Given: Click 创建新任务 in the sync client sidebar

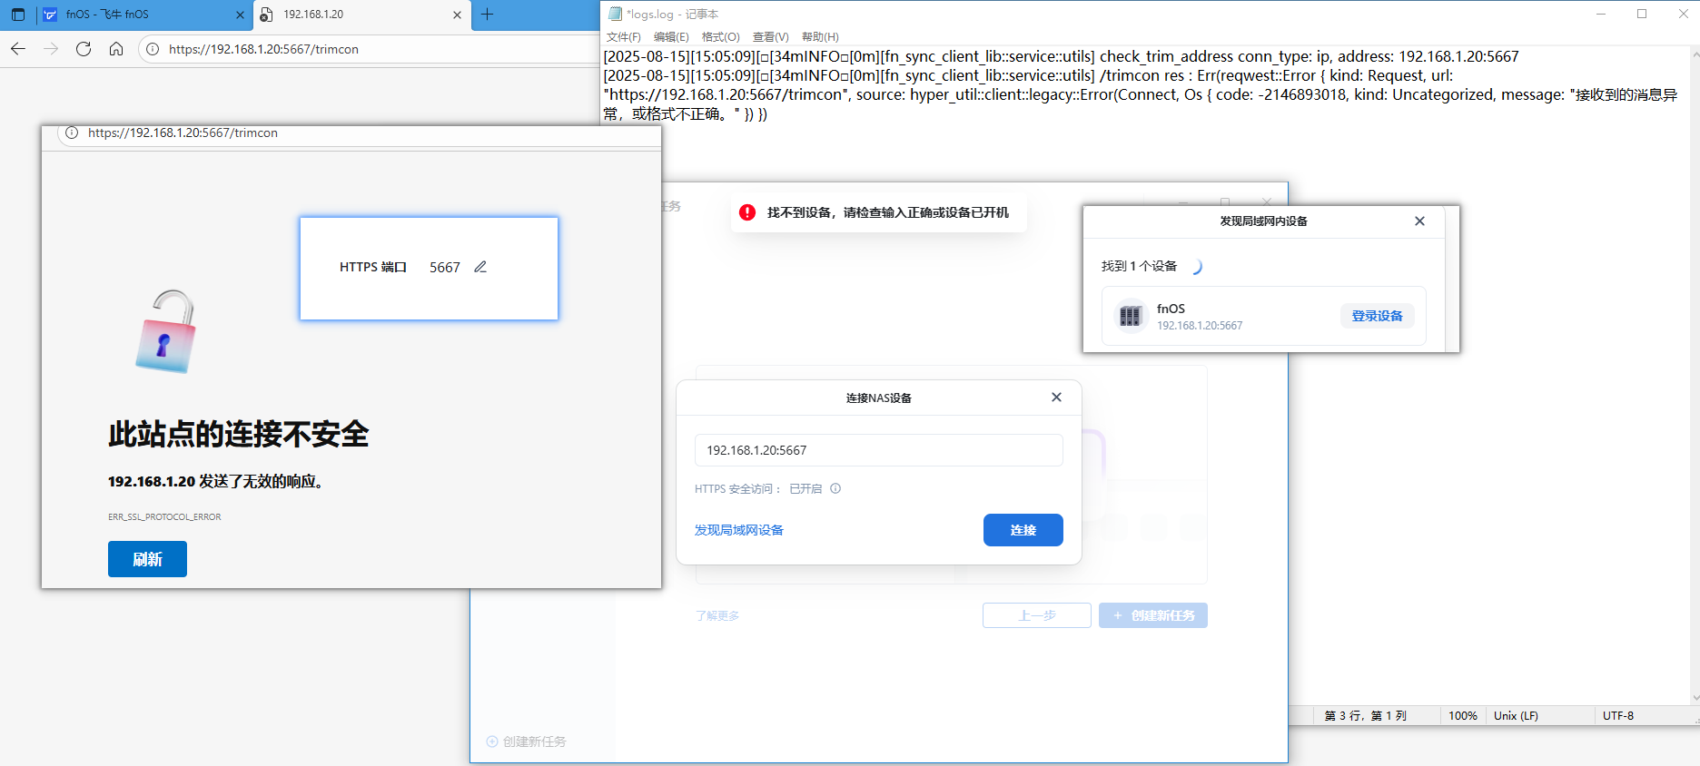Looking at the screenshot, I should [x=527, y=741].
